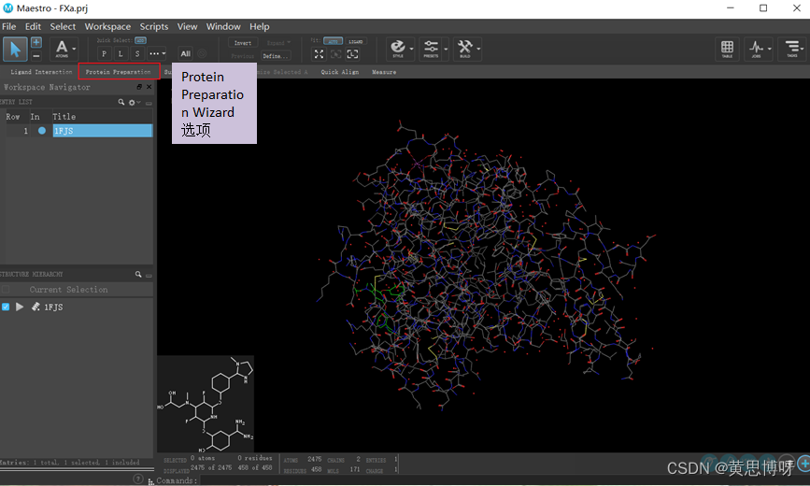Viewport: 810px width, 486px height.
Task: Undock the Workspace Navigator panel
Action: [139, 87]
